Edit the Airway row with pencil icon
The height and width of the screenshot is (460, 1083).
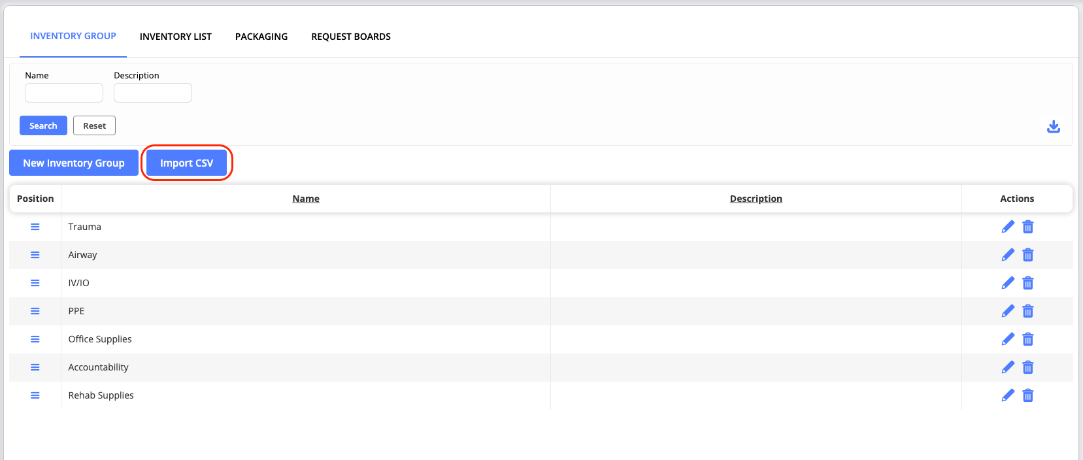(1008, 255)
